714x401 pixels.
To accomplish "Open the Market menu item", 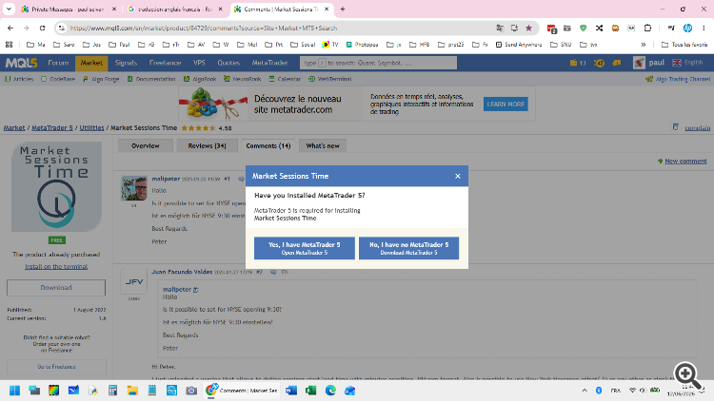I will (x=91, y=63).
